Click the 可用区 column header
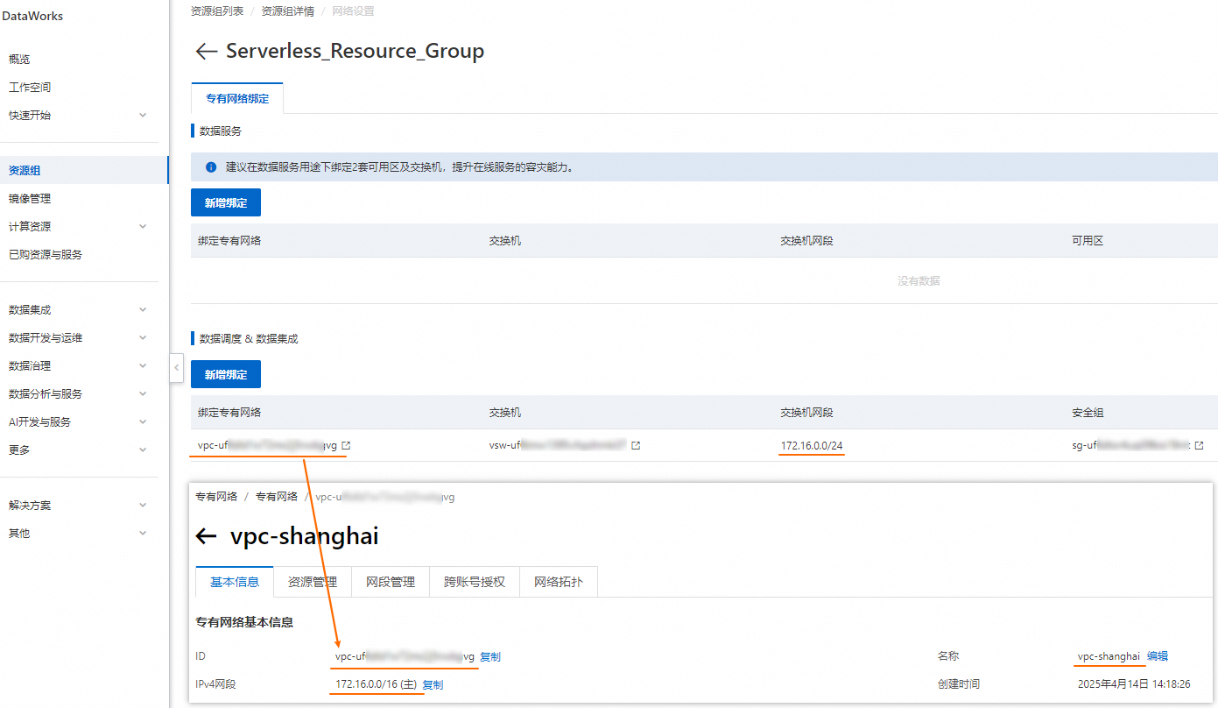 pyautogui.click(x=1088, y=240)
